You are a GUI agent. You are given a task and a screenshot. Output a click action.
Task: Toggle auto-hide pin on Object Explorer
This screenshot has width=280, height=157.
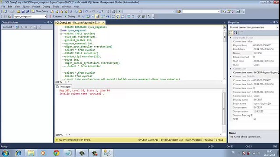48,22
